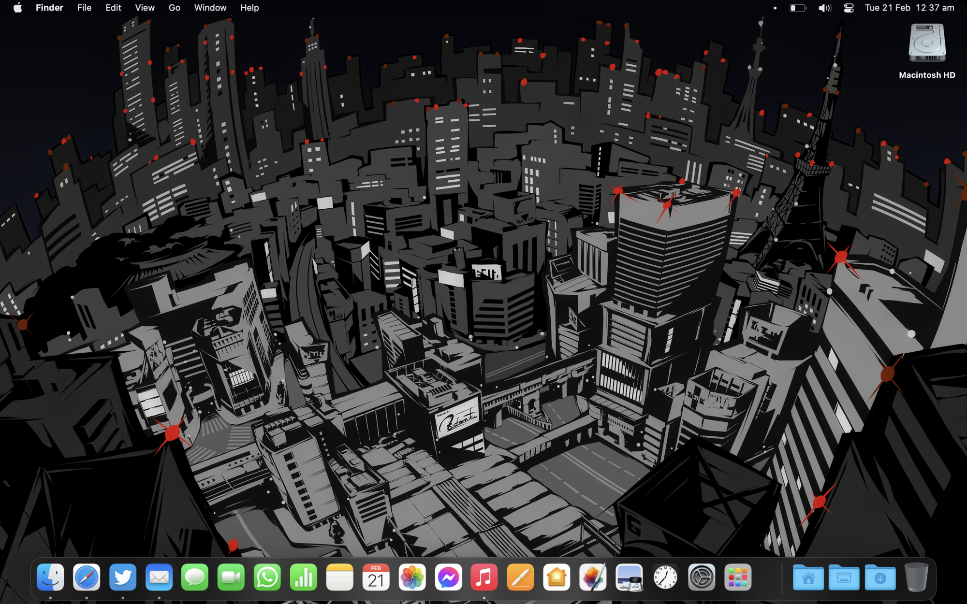Viewport: 967px width, 604px height.
Task: Open Pixelmator Pro from Dock
Action: click(x=593, y=577)
